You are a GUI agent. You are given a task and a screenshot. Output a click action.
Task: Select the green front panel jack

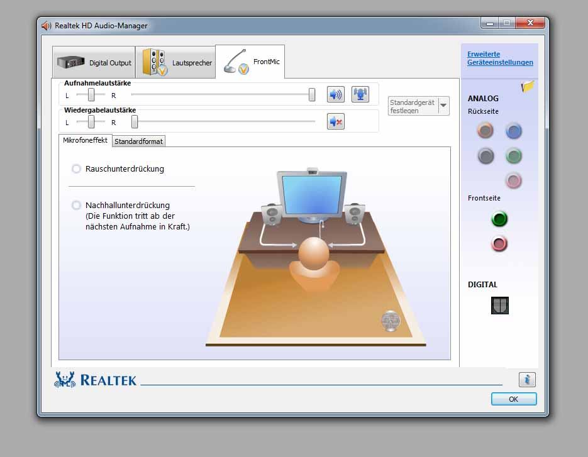coord(499,219)
